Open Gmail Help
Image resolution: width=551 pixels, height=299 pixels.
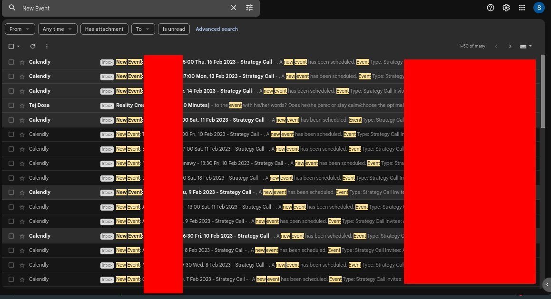pyautogui.click(x=490, y=8)
